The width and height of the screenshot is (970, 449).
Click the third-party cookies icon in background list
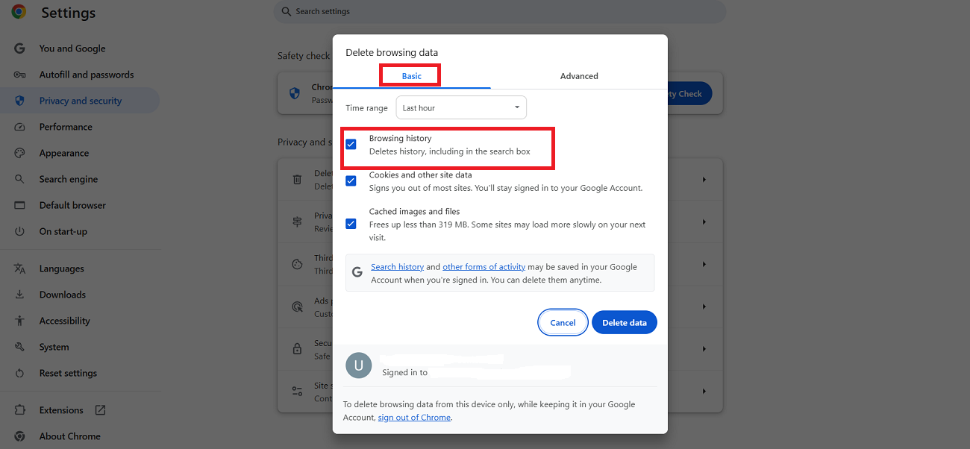pos(297,264)
